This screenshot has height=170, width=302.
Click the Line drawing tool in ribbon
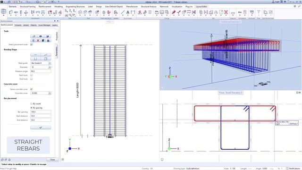pyautogui.click(x=123, y=12)
